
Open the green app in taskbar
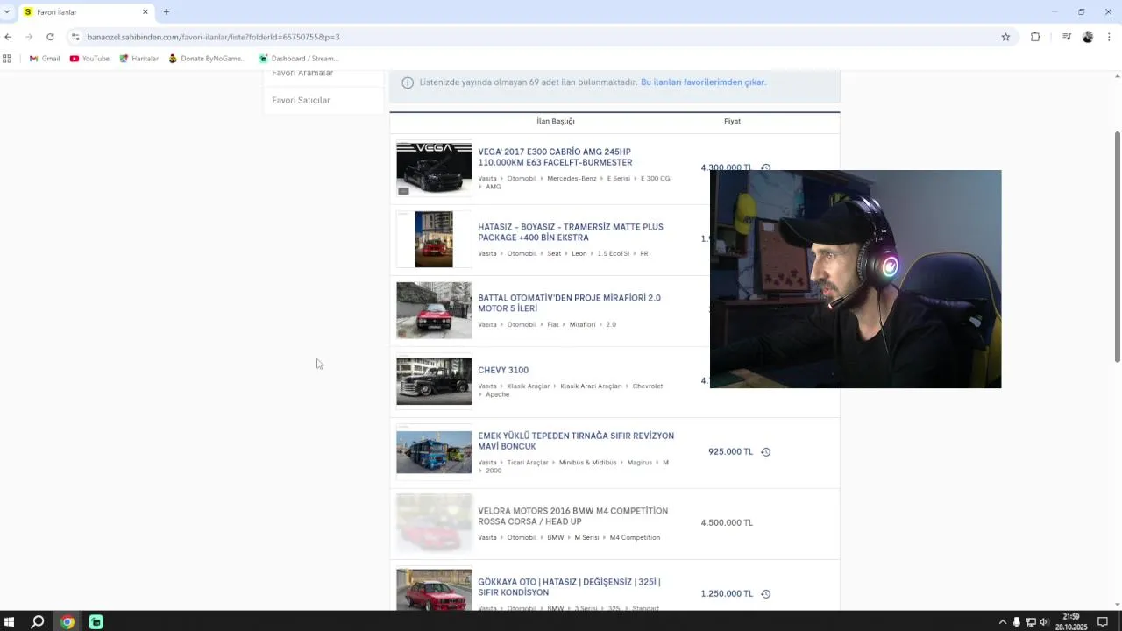96,622
